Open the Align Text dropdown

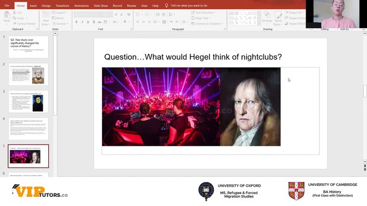[x=201, y=18]
